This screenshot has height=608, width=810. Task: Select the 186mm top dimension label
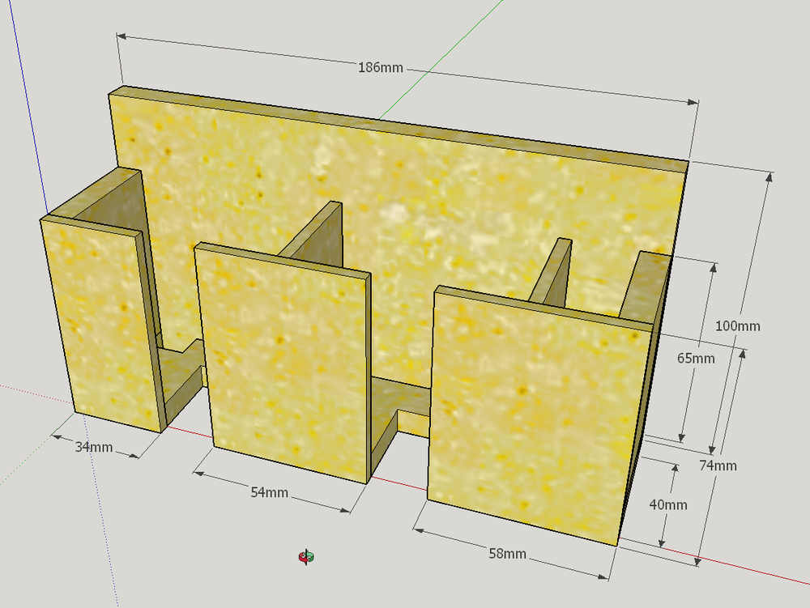(x=380, y=67)
